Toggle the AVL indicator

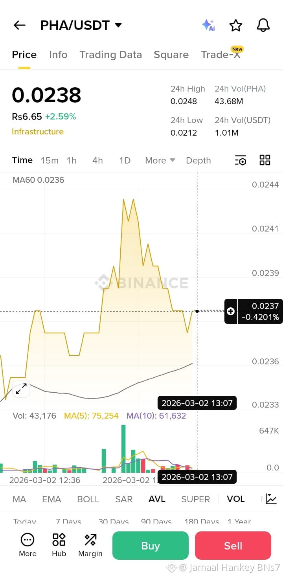pos(157,499)
